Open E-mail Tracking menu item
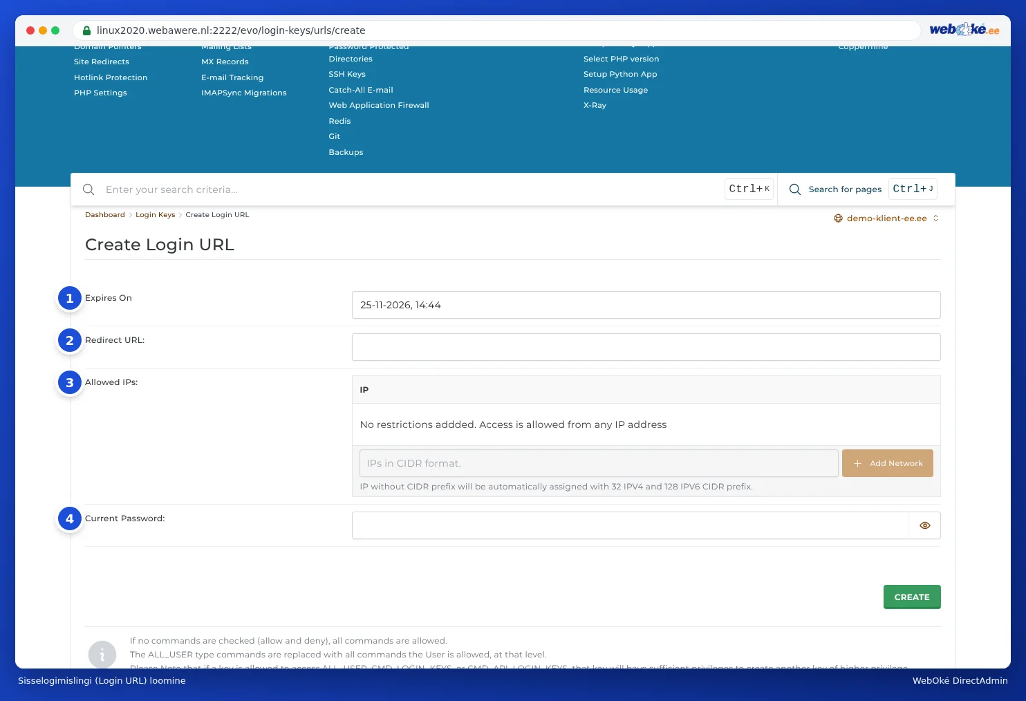Image resolution: width=1026 pixels, height=701 pixels. point(232,77)
